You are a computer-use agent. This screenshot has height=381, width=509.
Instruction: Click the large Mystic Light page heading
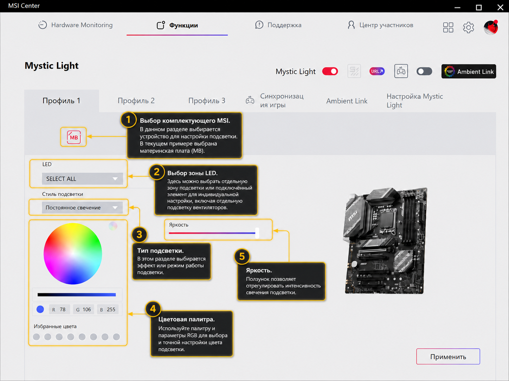pyautogui.click(x=52, y=66)
